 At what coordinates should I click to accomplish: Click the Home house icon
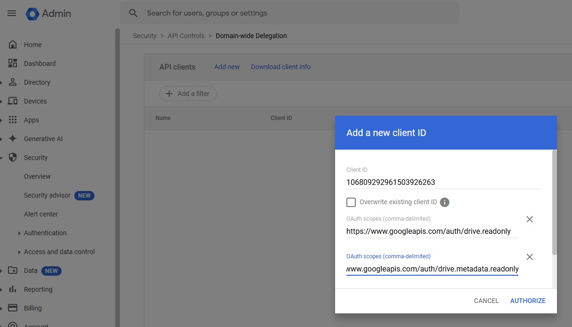(x=13, y=45)
